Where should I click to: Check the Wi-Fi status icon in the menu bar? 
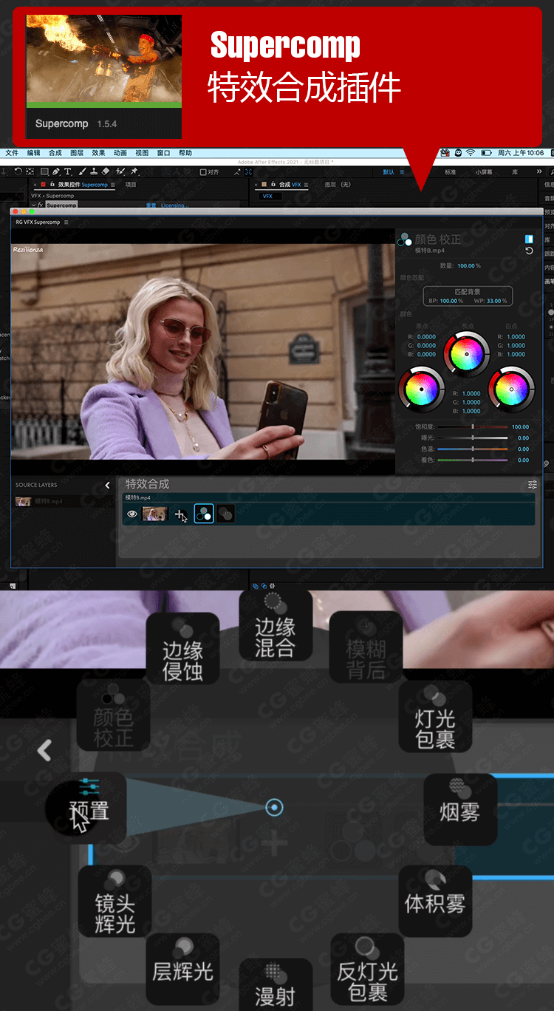[470, 153]
